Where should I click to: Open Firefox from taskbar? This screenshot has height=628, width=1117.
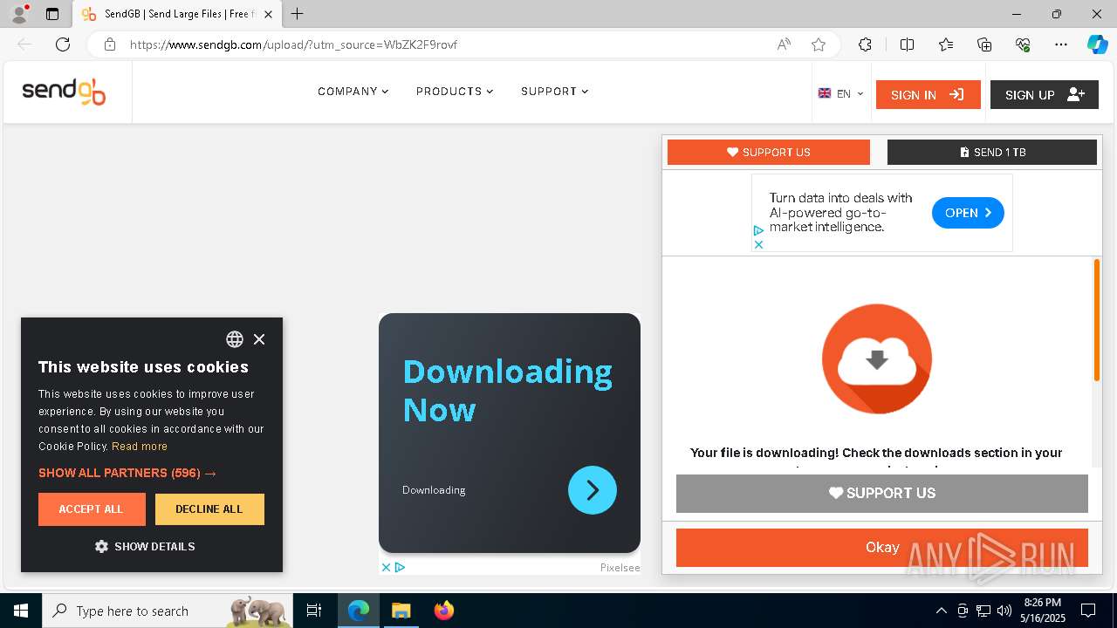pyautogui.click(x=443, y=611)
